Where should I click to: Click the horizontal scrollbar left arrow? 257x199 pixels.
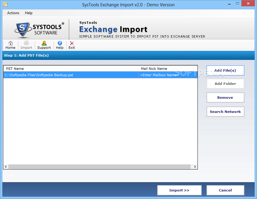[x=6, y=166]
